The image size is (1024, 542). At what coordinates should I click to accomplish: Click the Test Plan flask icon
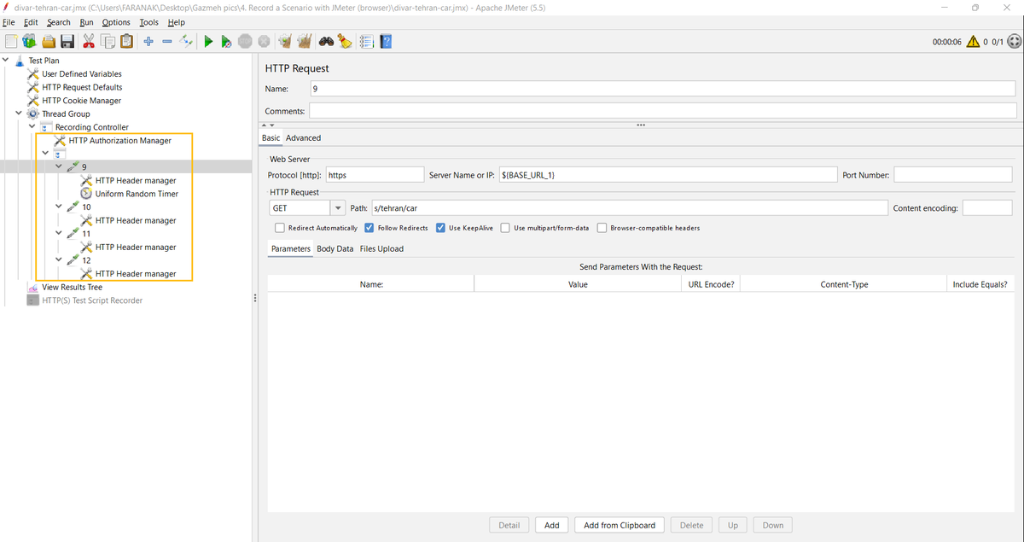tap(20, 61)
